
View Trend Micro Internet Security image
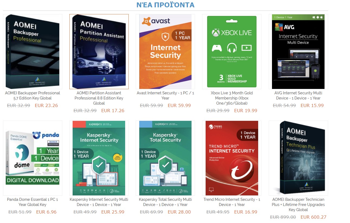point(232,158)
